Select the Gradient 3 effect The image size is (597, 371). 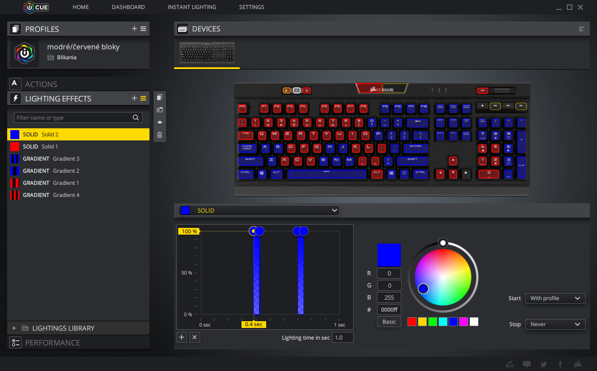pyautogui.click(x=79, y=159)
